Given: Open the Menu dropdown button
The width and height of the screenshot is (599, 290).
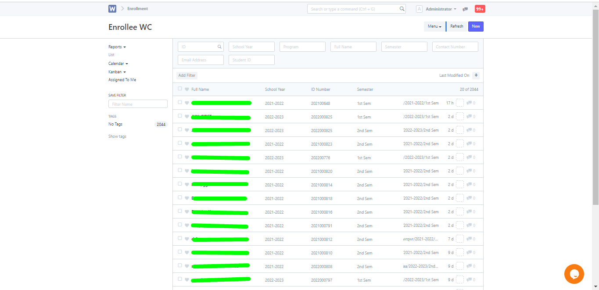Looking at the screenshot, I should point(434,26).
